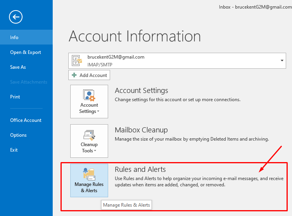This screenshot has height=216, width=292.
Task: Click the Manage Rules & Alerts tooltip
Action: (126, 205)
